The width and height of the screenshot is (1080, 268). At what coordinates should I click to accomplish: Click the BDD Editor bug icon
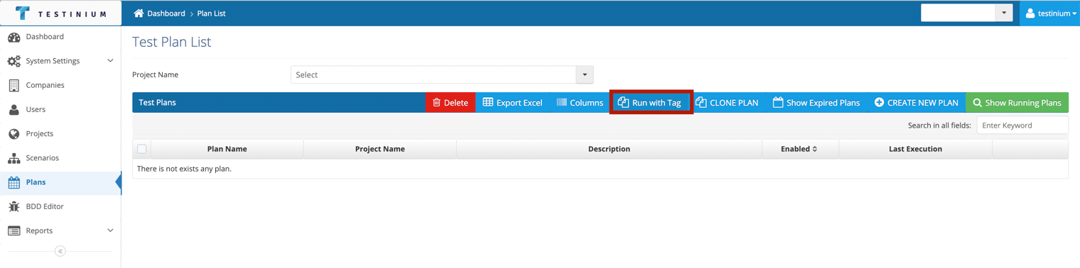tap(14, 206)
